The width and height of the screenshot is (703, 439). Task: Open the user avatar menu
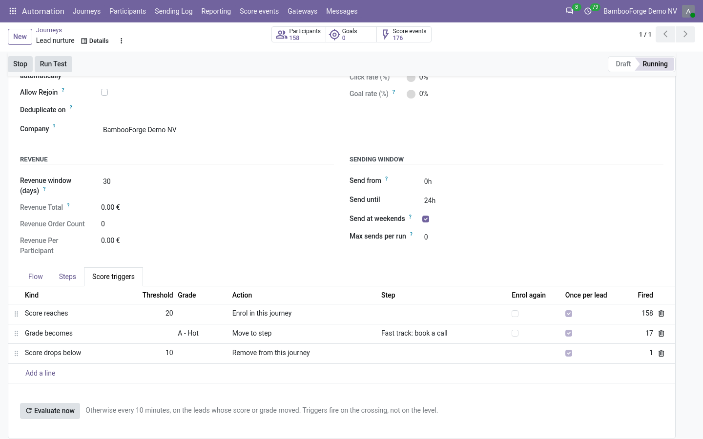688,11
